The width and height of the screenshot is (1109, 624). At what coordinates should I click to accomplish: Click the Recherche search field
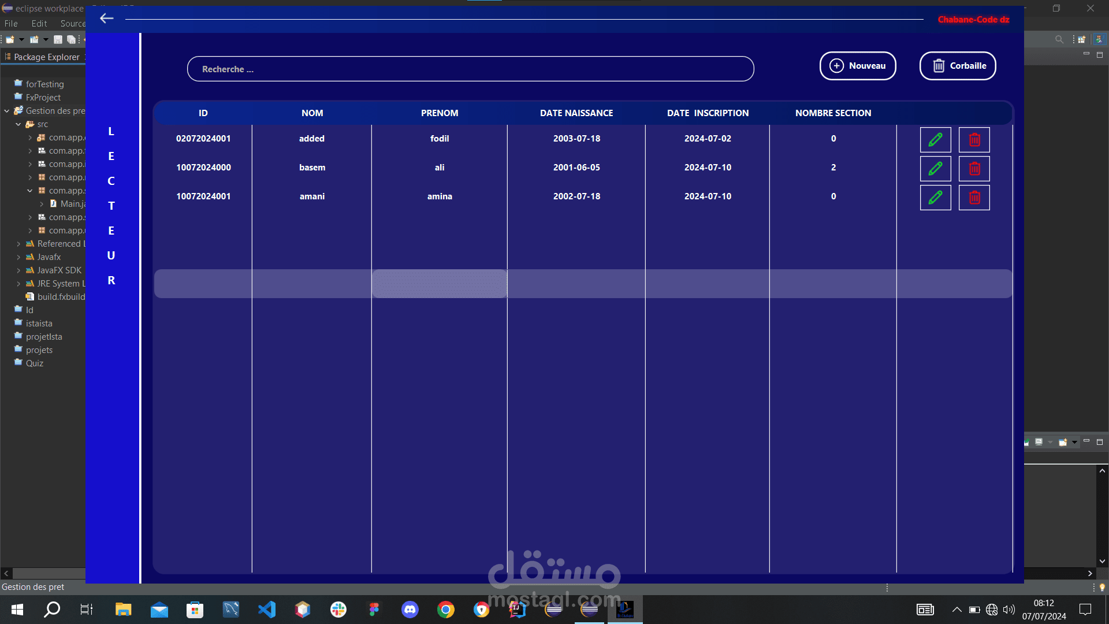tap(470, 69)
